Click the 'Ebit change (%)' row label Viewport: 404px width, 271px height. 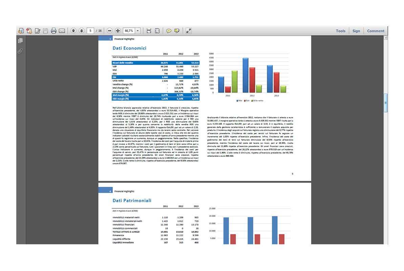[x=120, y=91]
